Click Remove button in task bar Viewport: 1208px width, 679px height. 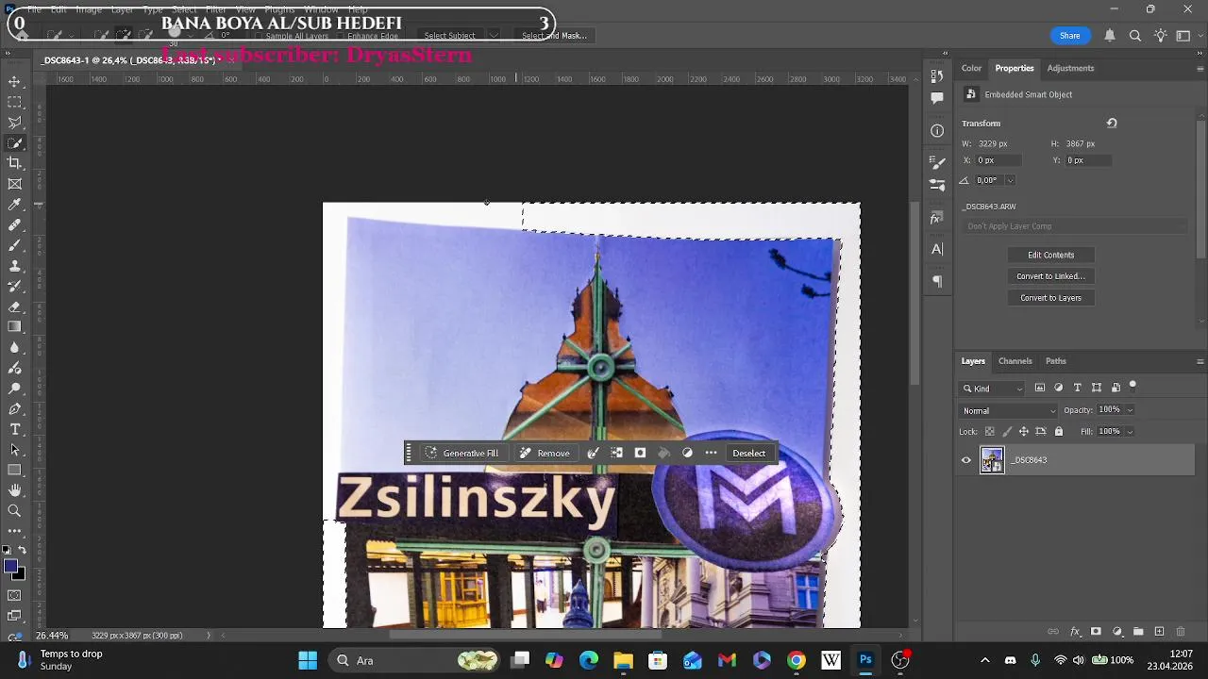(x=545, y=454)
